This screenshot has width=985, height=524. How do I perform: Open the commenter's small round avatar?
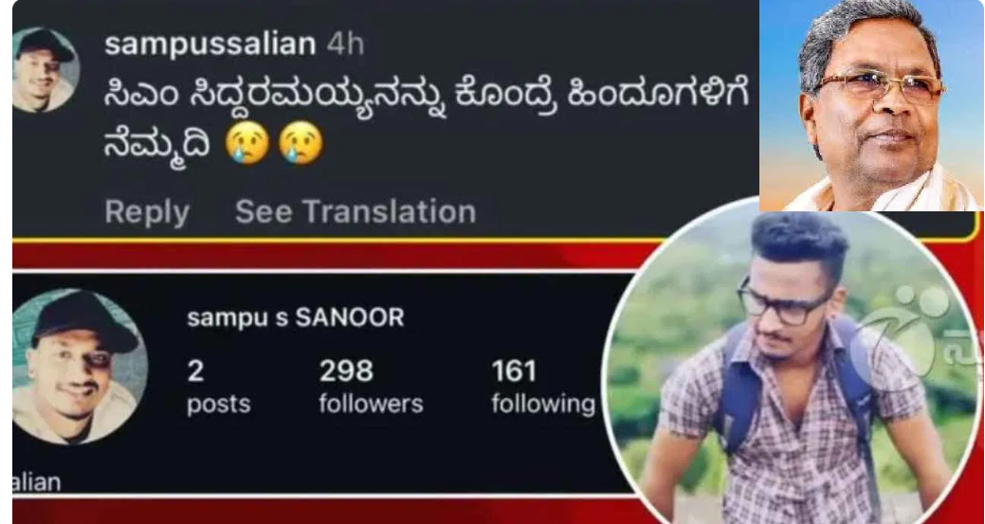pyautogui.click(x=46, y=70)
